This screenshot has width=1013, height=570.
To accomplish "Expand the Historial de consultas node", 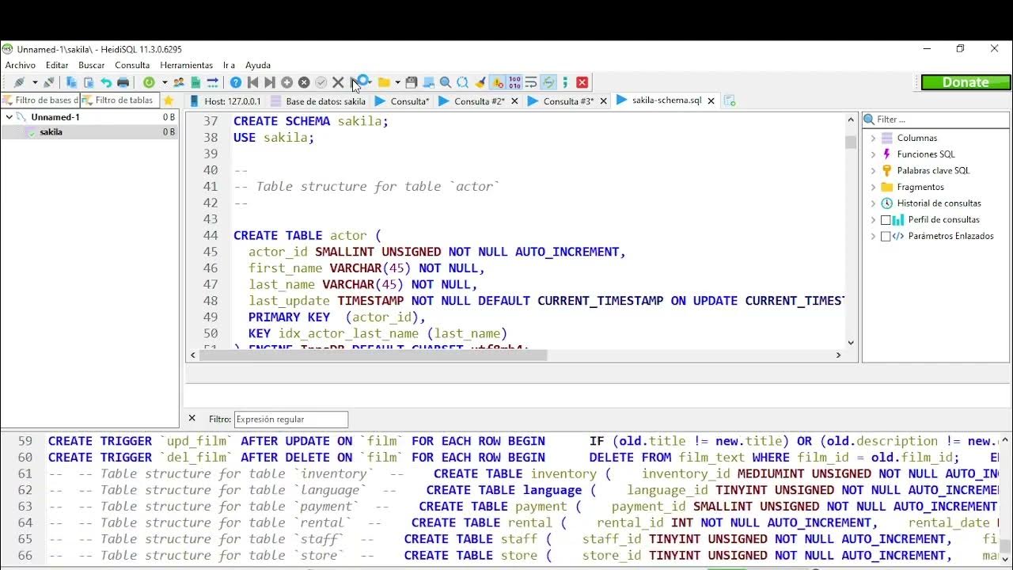I will click(874, 203).
